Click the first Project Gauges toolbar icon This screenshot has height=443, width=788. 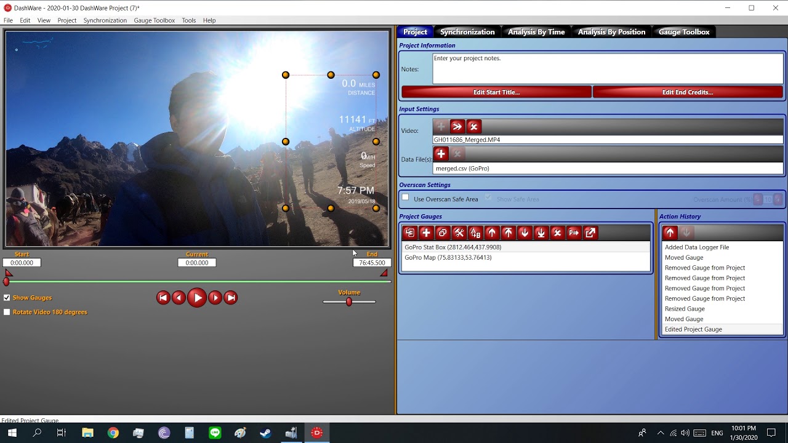tap(409, 233)
